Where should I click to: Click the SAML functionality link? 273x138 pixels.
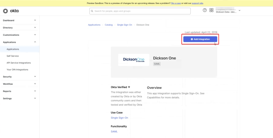click(114, 132)
